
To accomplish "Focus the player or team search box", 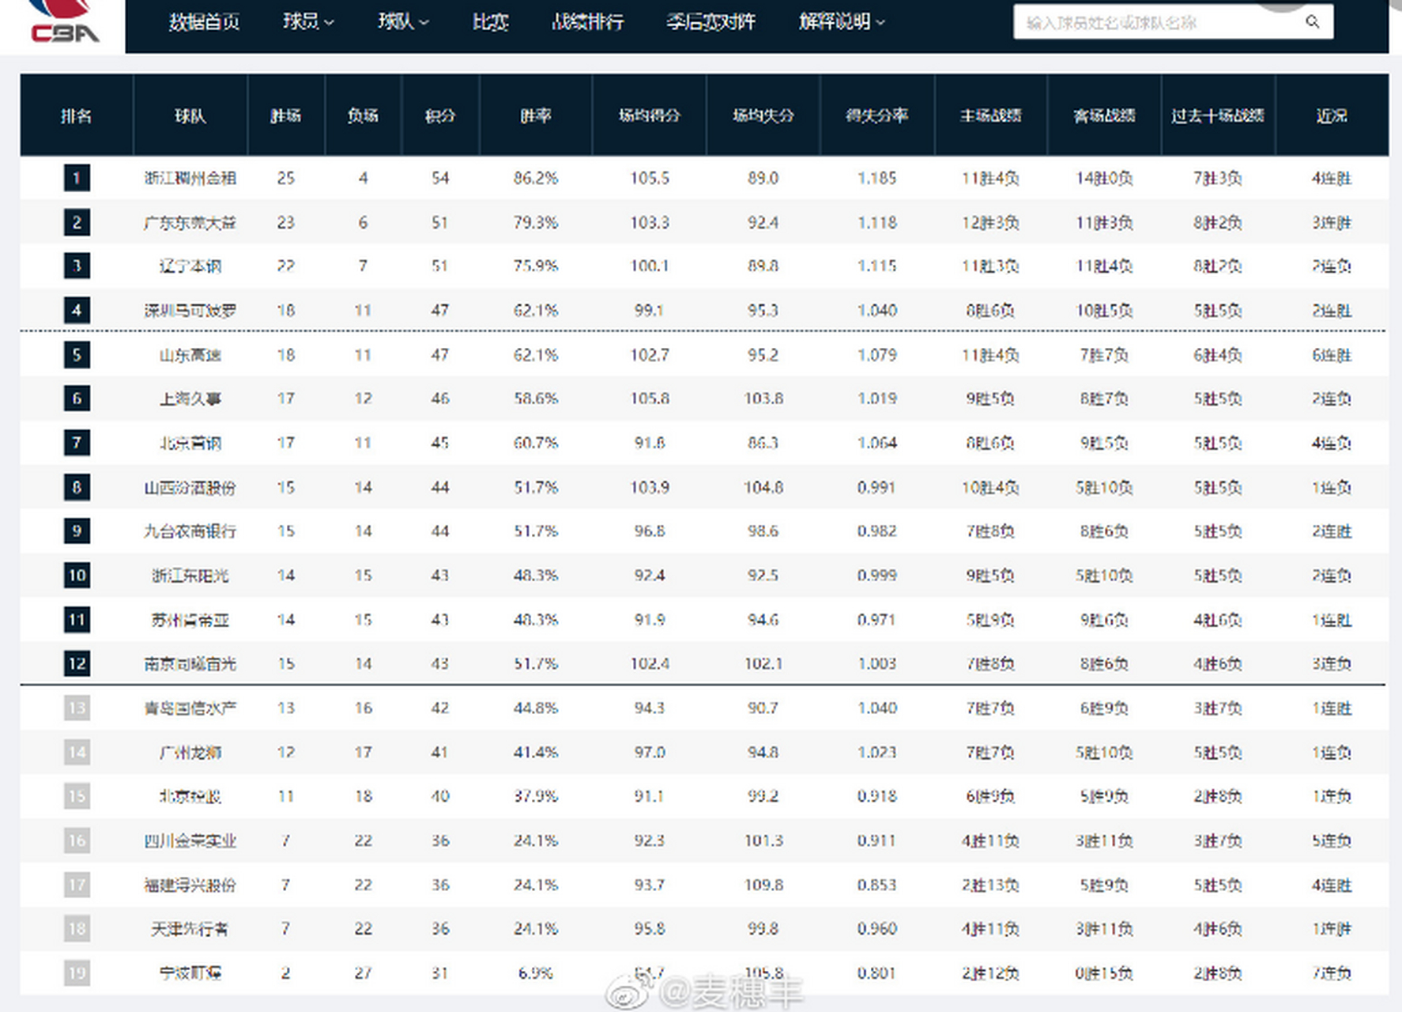I will [1158, 22].
